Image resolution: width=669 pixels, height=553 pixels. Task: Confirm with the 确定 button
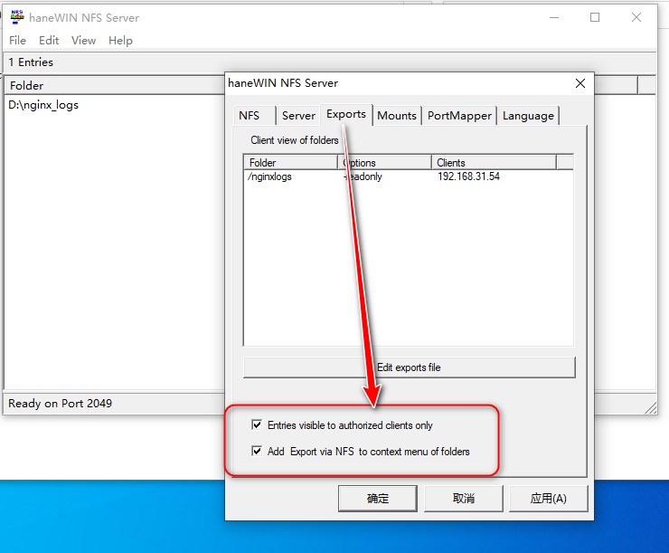pyautogui.click(x=378, y=499)
